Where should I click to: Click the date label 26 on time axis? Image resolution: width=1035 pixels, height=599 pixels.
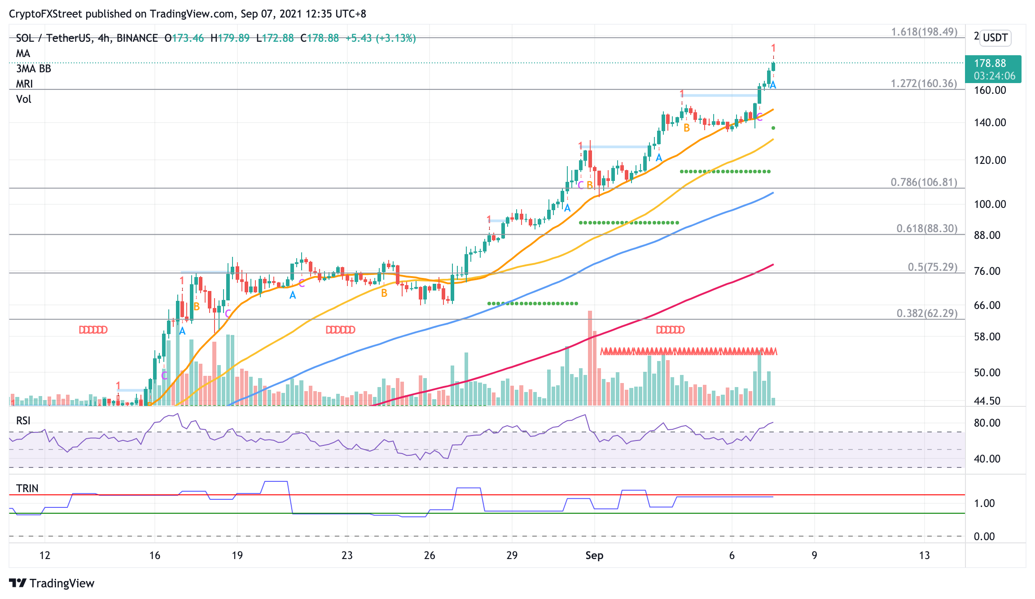click(x=430, y=555)
